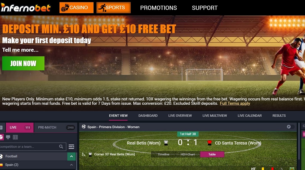Toggle the pin switch in the match header
The height and width of the screenshot is (170, 305).
(x=290, y=127)
